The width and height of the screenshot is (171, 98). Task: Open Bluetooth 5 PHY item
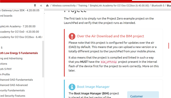6,69
